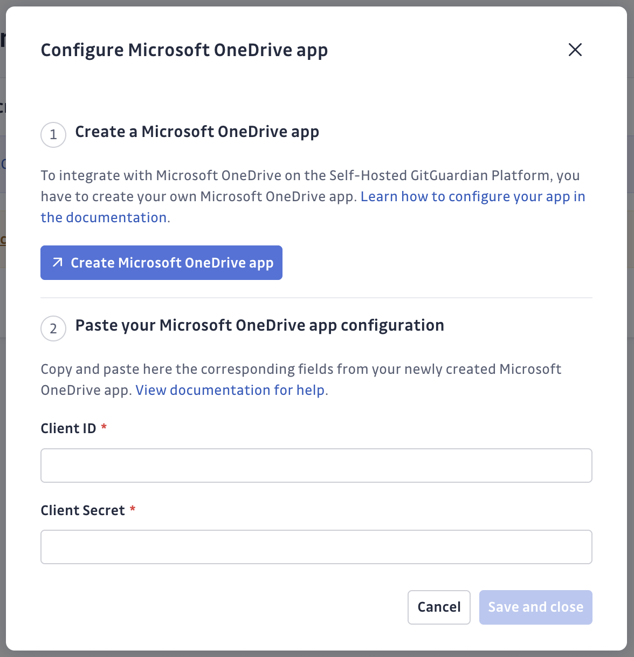Screen dimensions: 634x657
Task: Click the red asterisk beside Client Secret
Action: click(133, 509)
